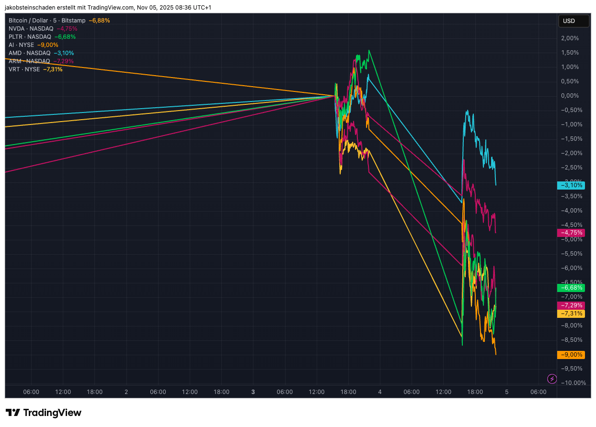The image size is (596, 427).
Task: Select the Bitcoin / Dollar legend entry
Action: tap(47, 21)
